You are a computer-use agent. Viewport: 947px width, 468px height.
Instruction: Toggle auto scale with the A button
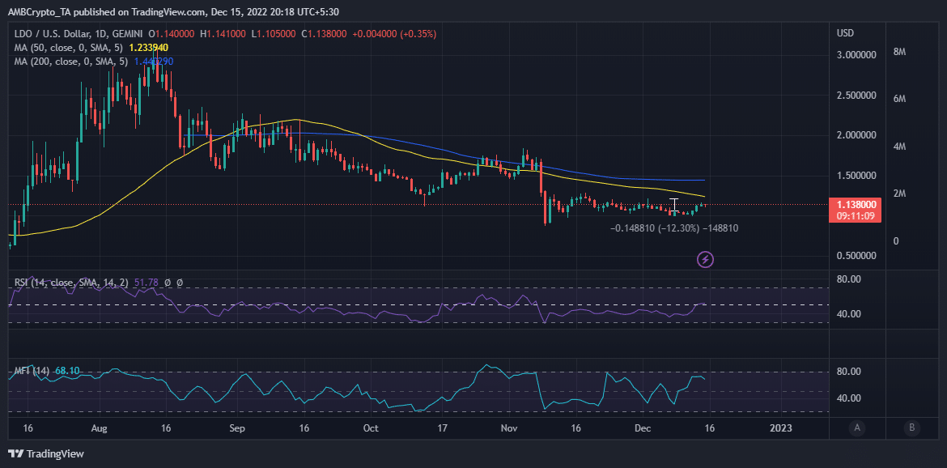[856, 428]
